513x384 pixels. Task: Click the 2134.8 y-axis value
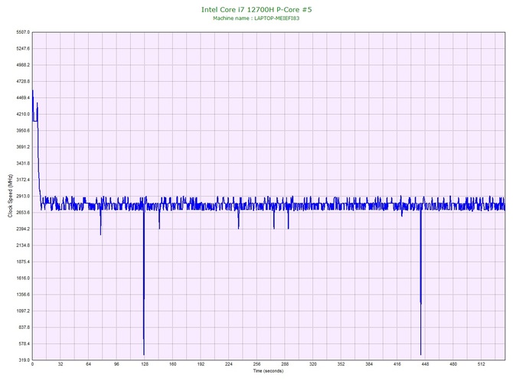(23, 246)
